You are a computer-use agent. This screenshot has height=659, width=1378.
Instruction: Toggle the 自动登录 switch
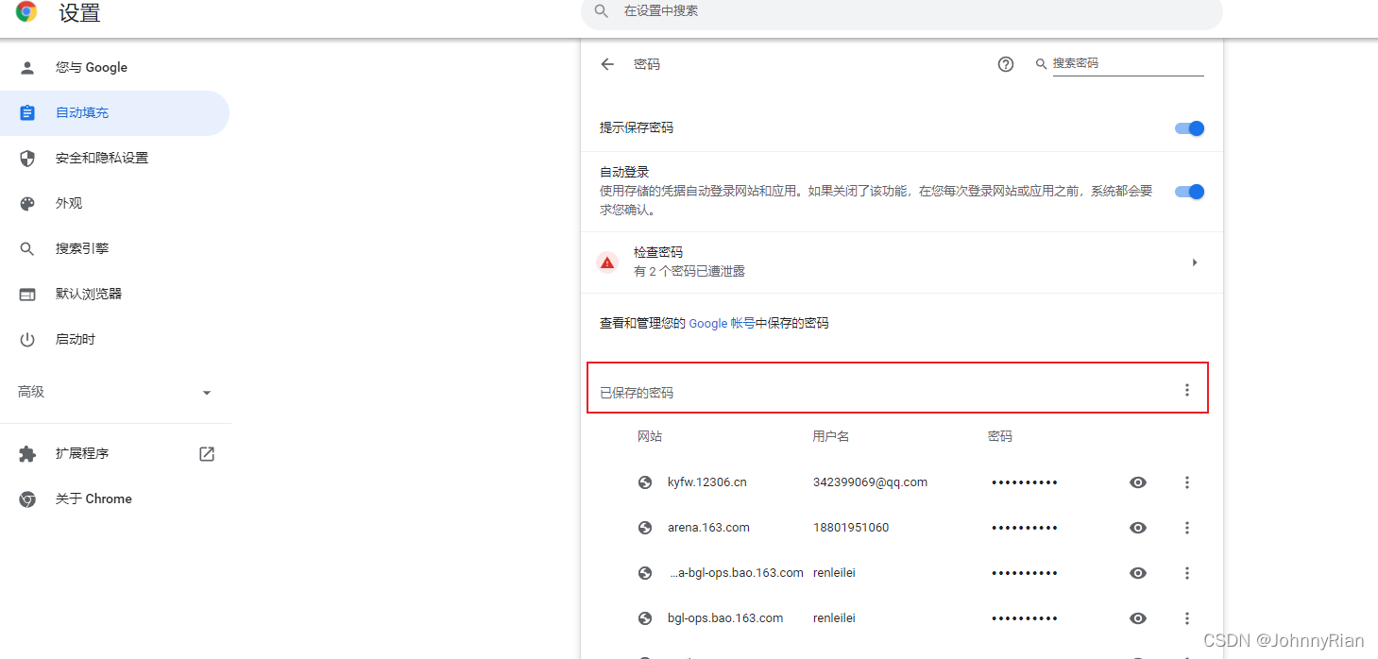click(1189, 192)
